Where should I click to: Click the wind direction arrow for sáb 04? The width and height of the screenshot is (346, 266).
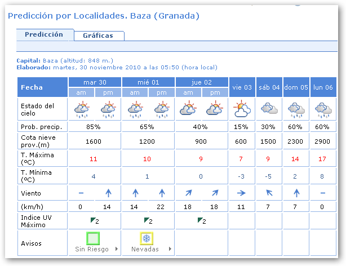pyautogui.click(x=269, y=193)
